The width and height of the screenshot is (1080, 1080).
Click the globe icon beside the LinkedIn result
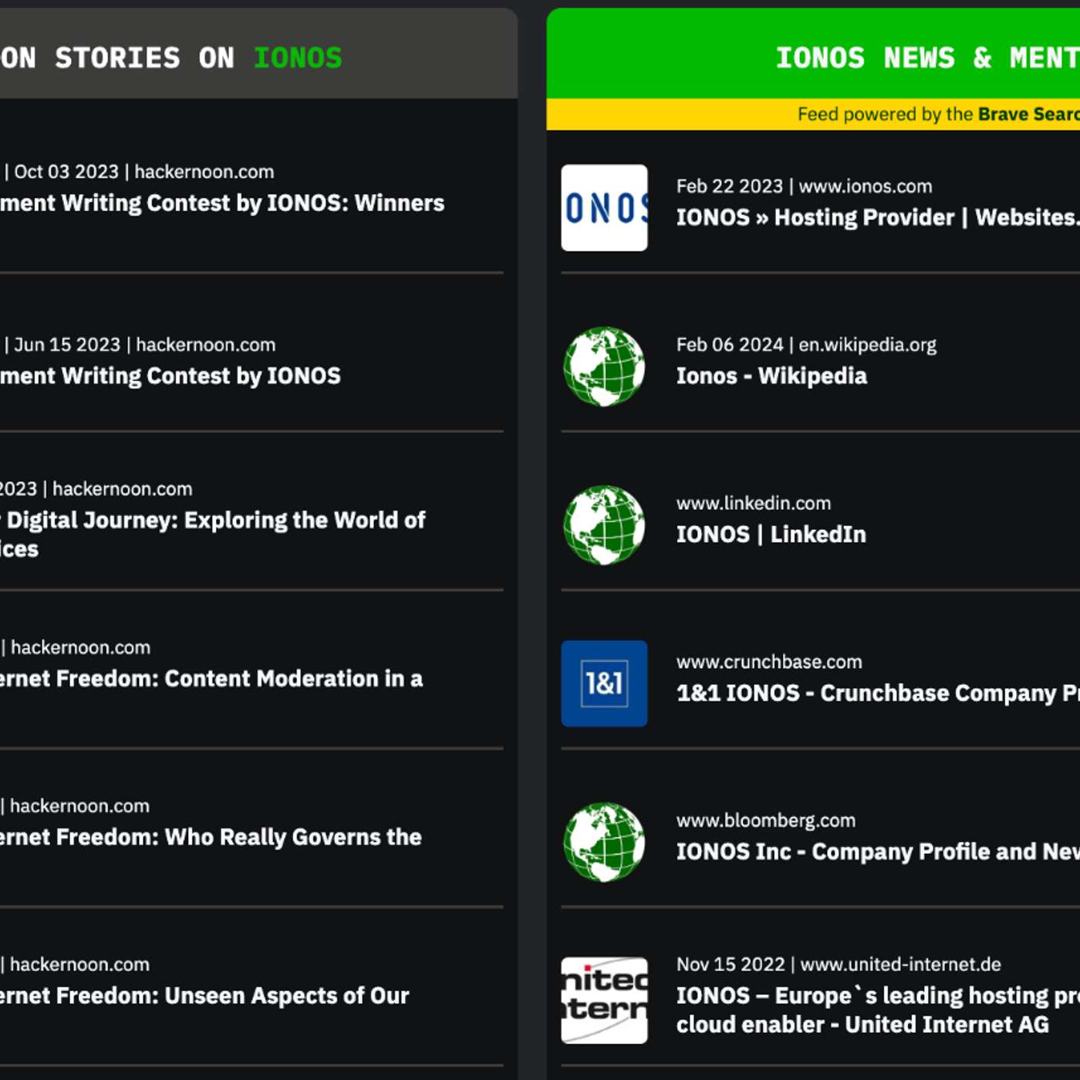604,523
